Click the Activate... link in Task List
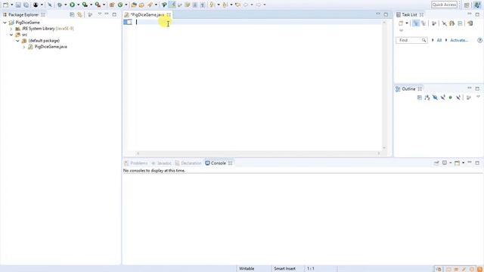 (459, 40)
